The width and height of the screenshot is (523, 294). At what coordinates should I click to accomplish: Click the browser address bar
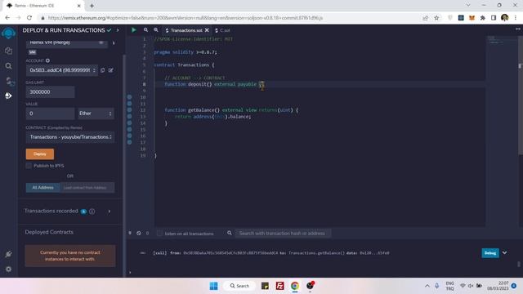(230, 18)
